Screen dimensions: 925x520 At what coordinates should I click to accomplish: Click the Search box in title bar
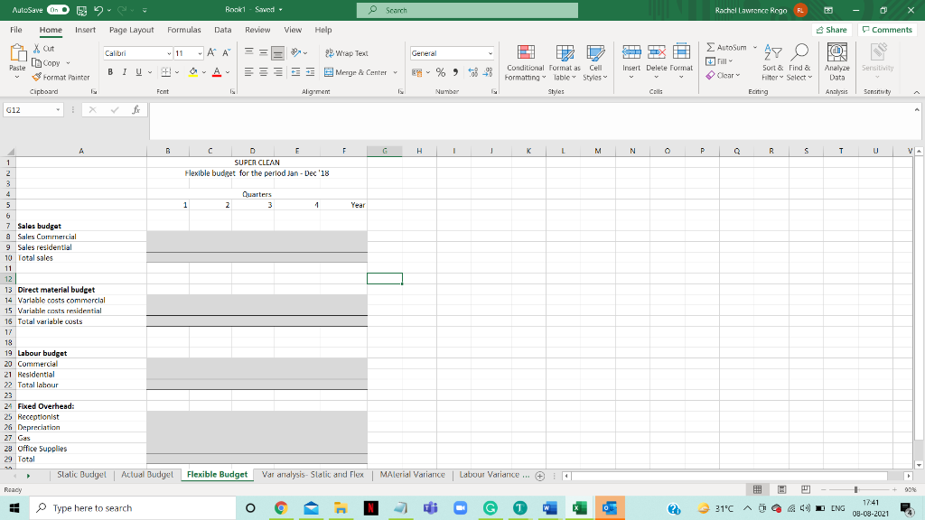click(467, 10)
